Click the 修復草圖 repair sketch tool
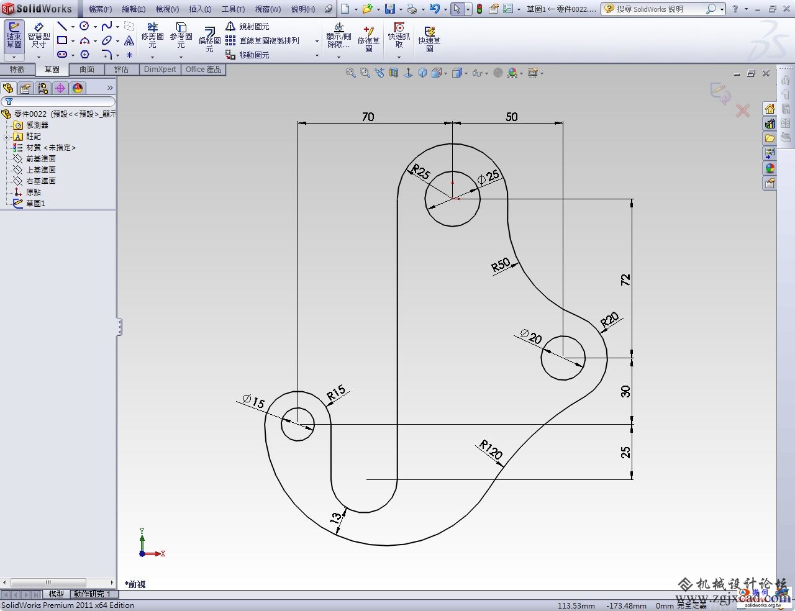This screenshot has height=611, width=795. [369, 38]
